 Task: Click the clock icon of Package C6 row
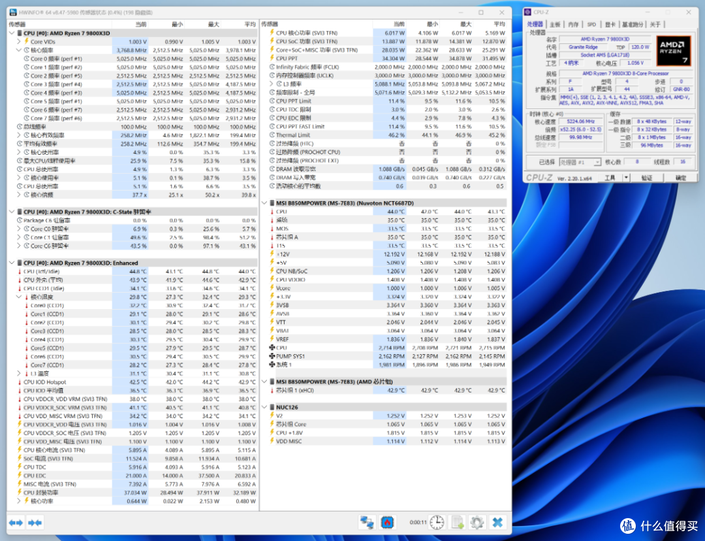(20, 220)
